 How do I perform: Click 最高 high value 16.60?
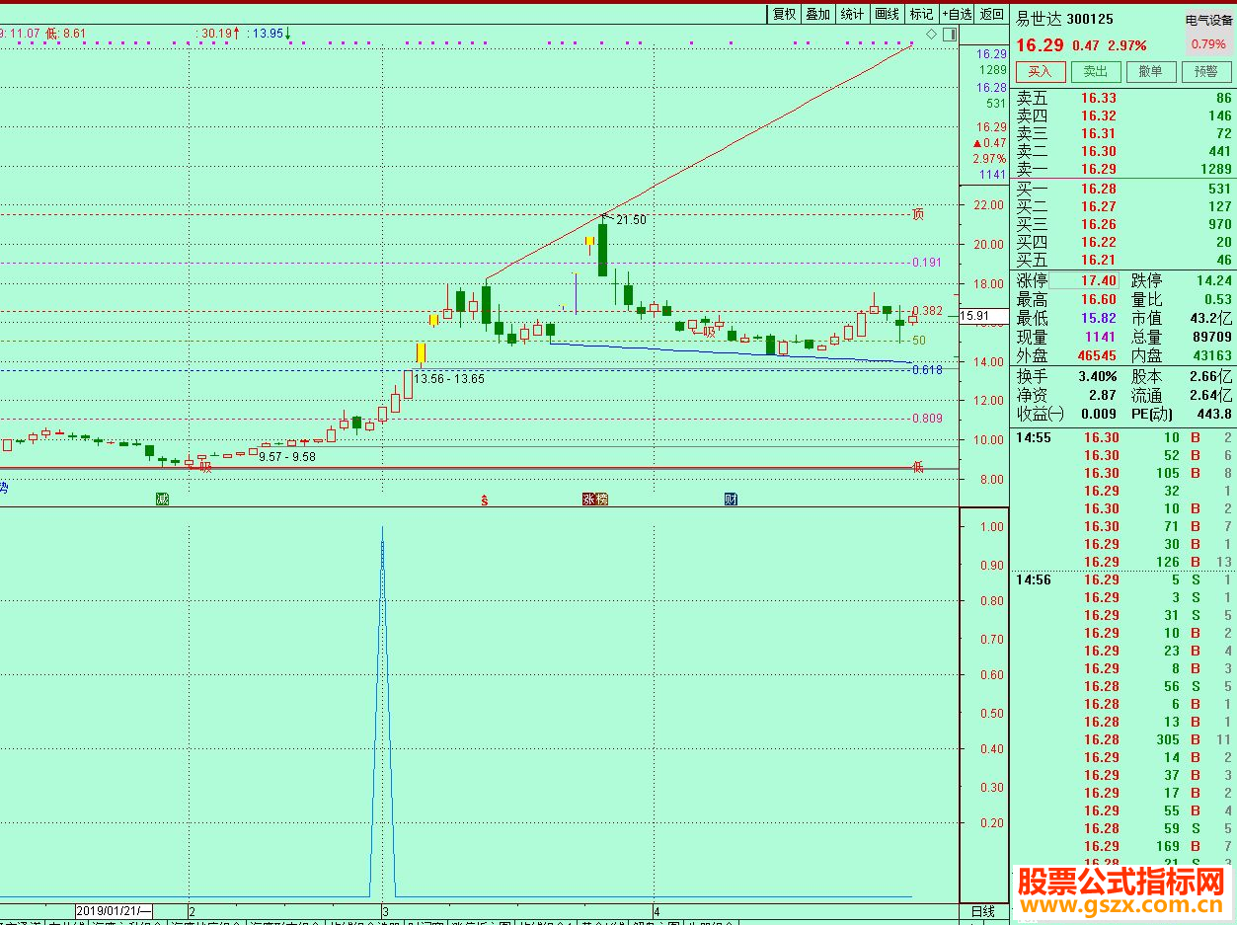(x=1098, y=299)
